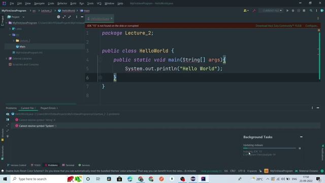Toggle the editor preview layout icon in Problems sidebar
Viewport: 325px width, 183px height.
coord(8,119)
